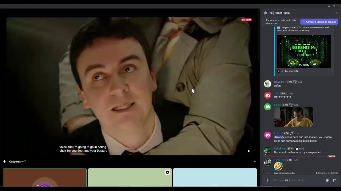This screenshot has height=191, width=341.
Task: Open Kakakiyya's avatar
Action: tap(267, 150)
